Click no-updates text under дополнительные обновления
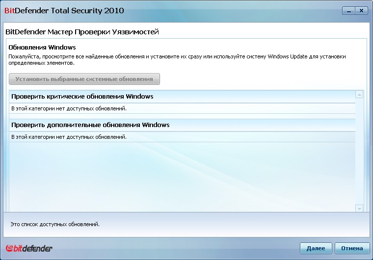The width and height of the screenshot is (373, 260). point(69,137)
